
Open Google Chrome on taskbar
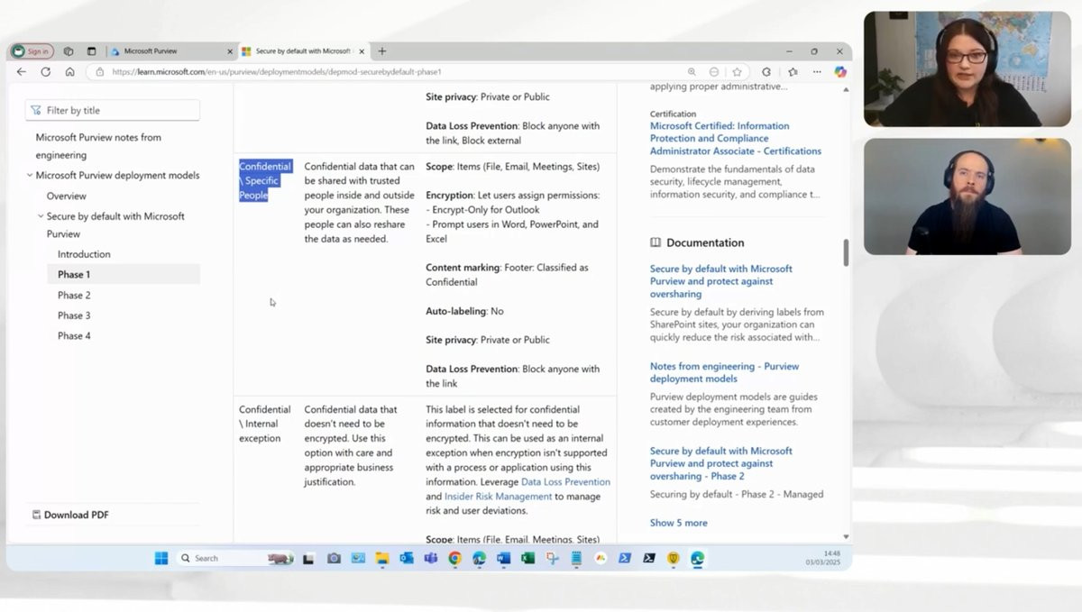(455, 558)
